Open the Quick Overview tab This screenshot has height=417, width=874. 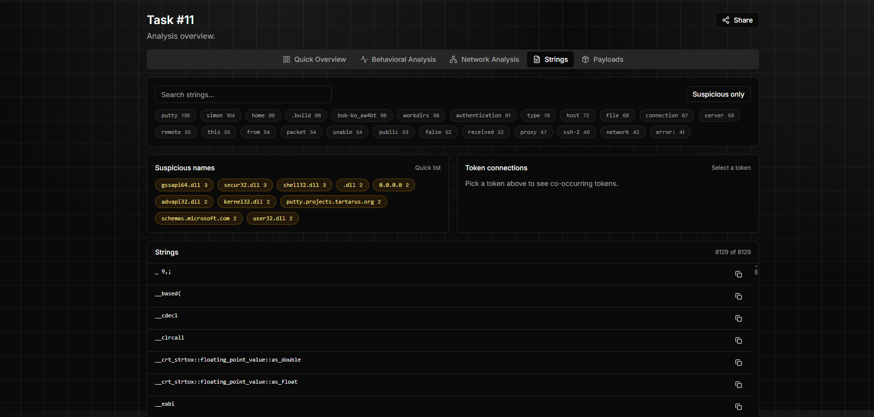tap(315, 59)
